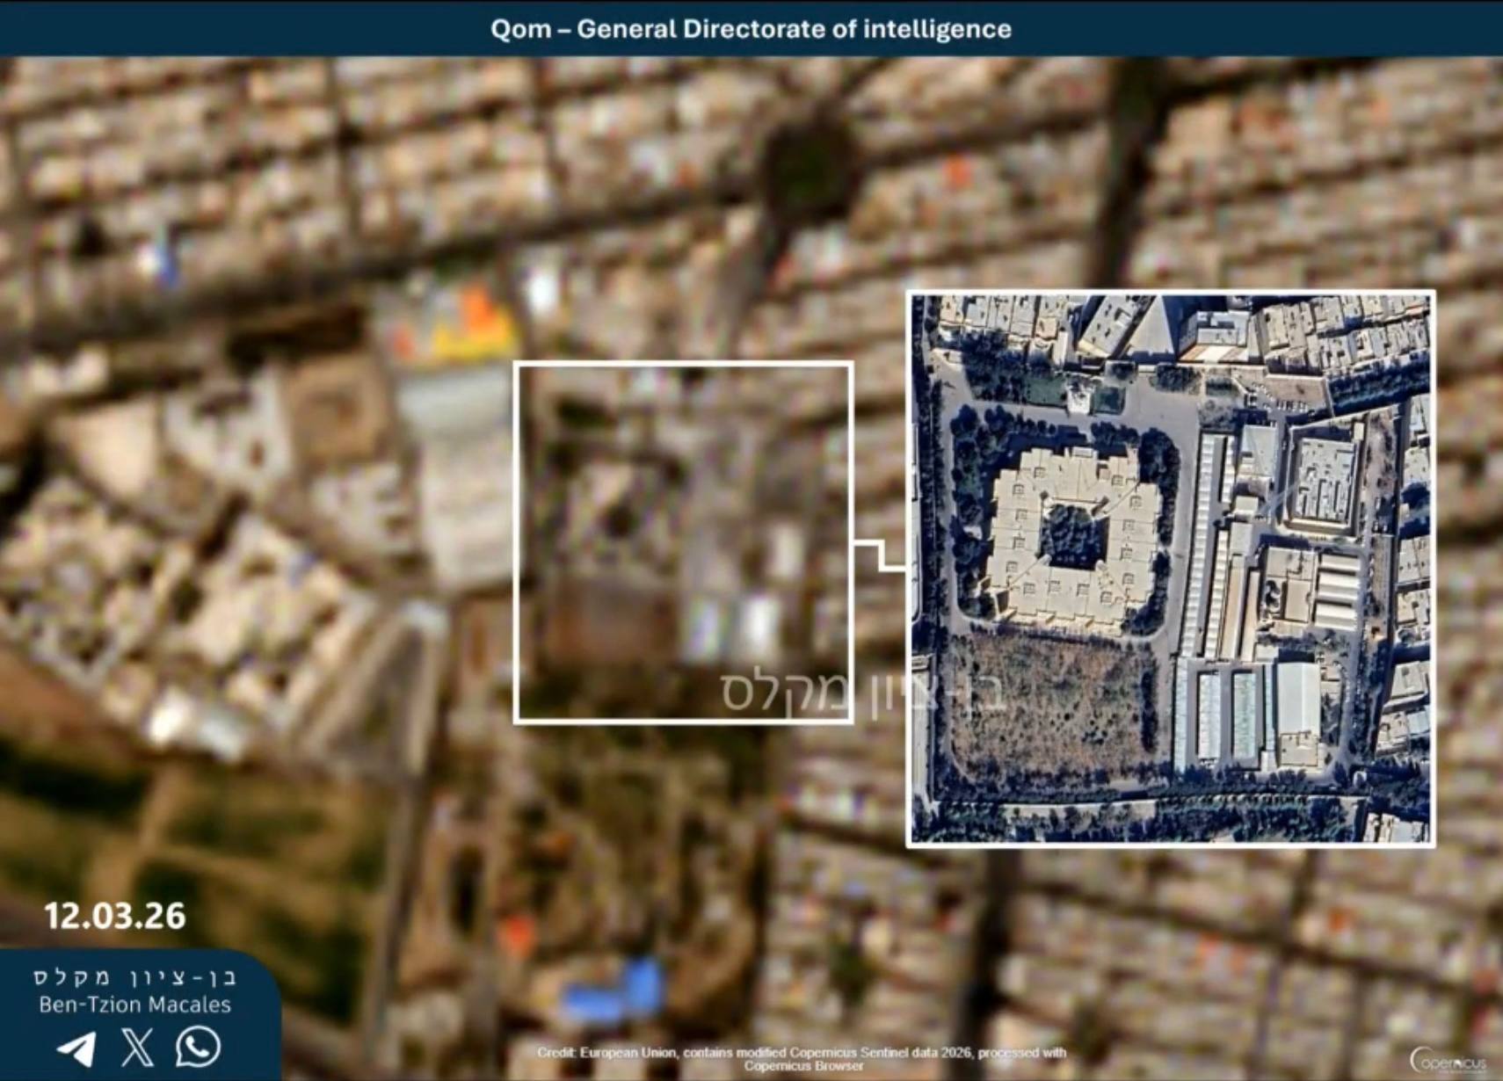Click the Copernicus logo in the corner
The image size is (1503, 1081).
[x=1448, y=1061]
